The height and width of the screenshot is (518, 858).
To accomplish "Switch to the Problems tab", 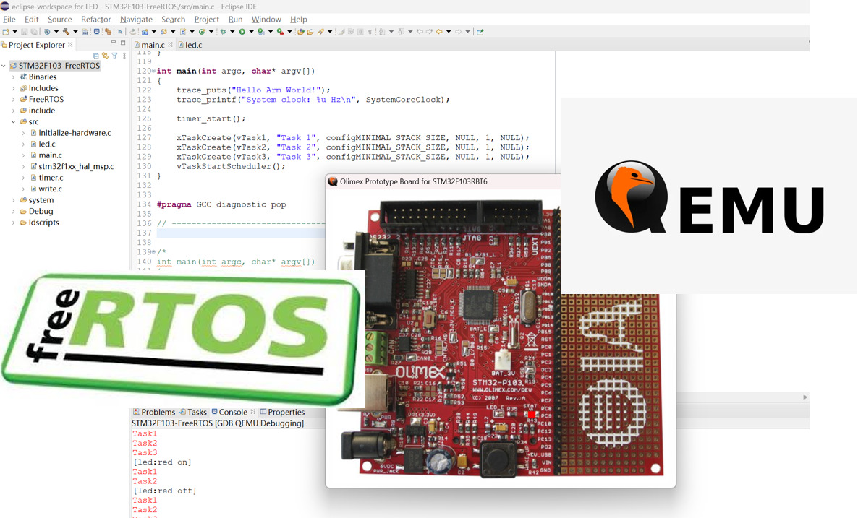I will 157,413.
